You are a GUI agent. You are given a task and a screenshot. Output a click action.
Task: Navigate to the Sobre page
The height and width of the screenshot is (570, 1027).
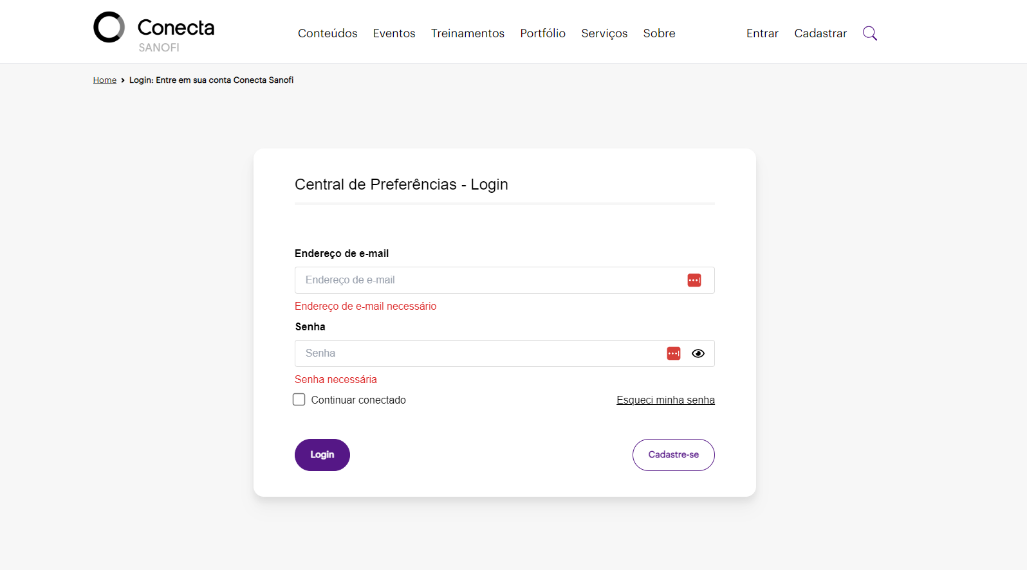(659, 33)
